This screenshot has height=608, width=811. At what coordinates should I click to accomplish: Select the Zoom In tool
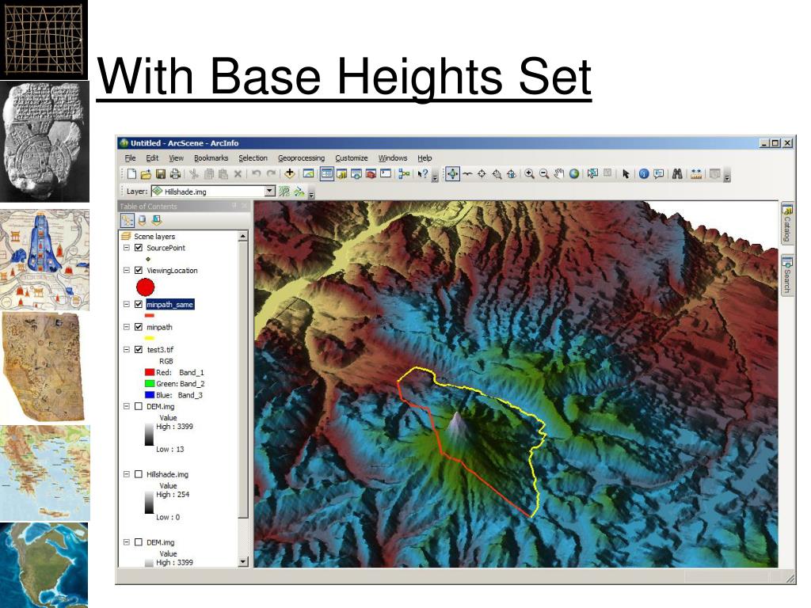pyautogui.click(x=529, y=173)
